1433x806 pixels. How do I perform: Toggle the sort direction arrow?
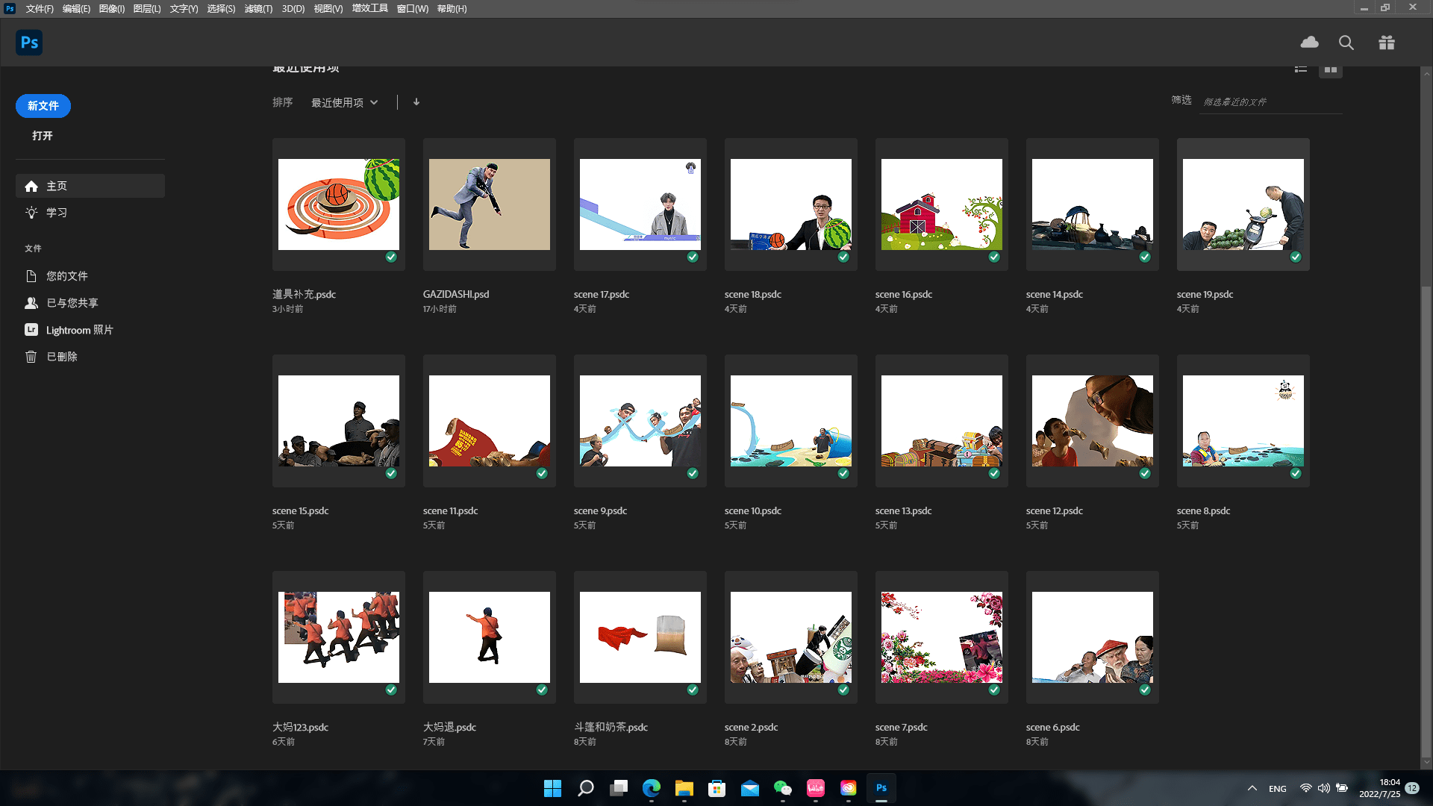click(x=416, y=102)
